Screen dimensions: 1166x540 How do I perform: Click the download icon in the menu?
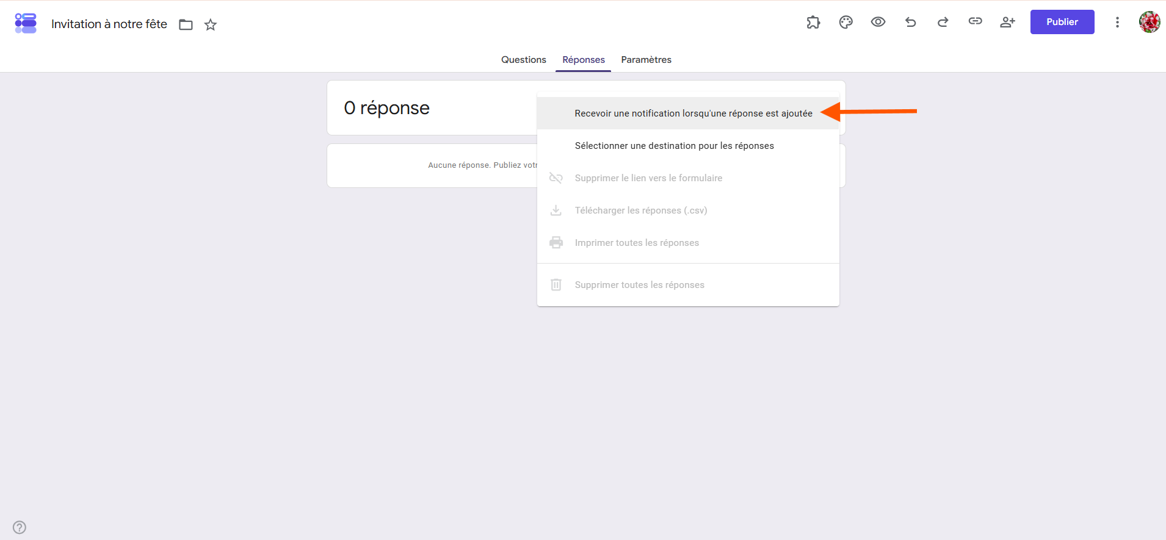(556, 211)
